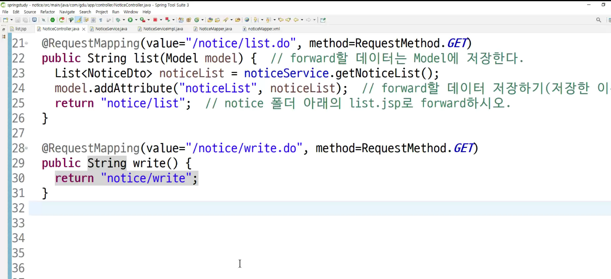611x279 pixels.
Task: Click the "/notice/write.do" mapping value
Action: tap(244, 148)
